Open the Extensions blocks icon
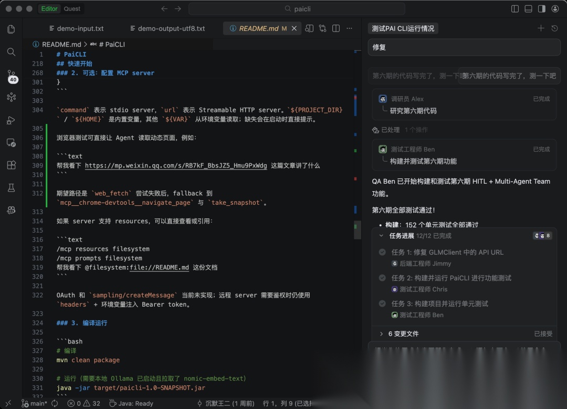The image size is (567, 409). click(11, 165)
